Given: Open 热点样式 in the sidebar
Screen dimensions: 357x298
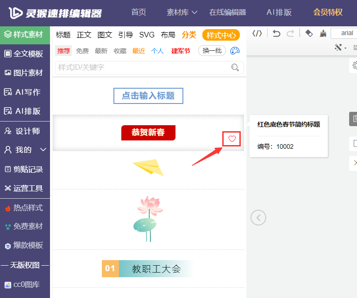Looking at the screenshot, I should pyautogui.click(x=25, y=208).
